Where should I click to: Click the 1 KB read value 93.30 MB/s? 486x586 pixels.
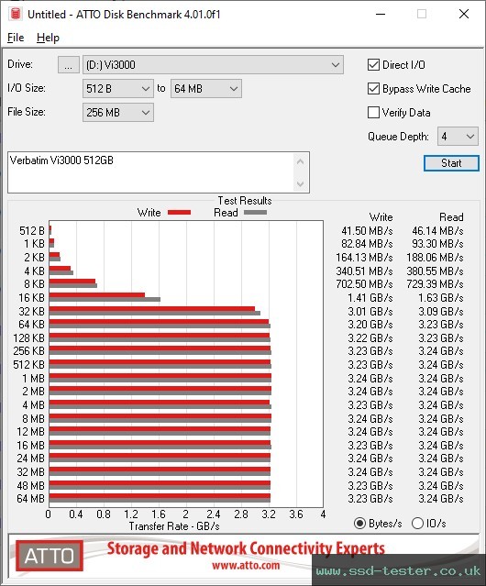tap(437, 244)
